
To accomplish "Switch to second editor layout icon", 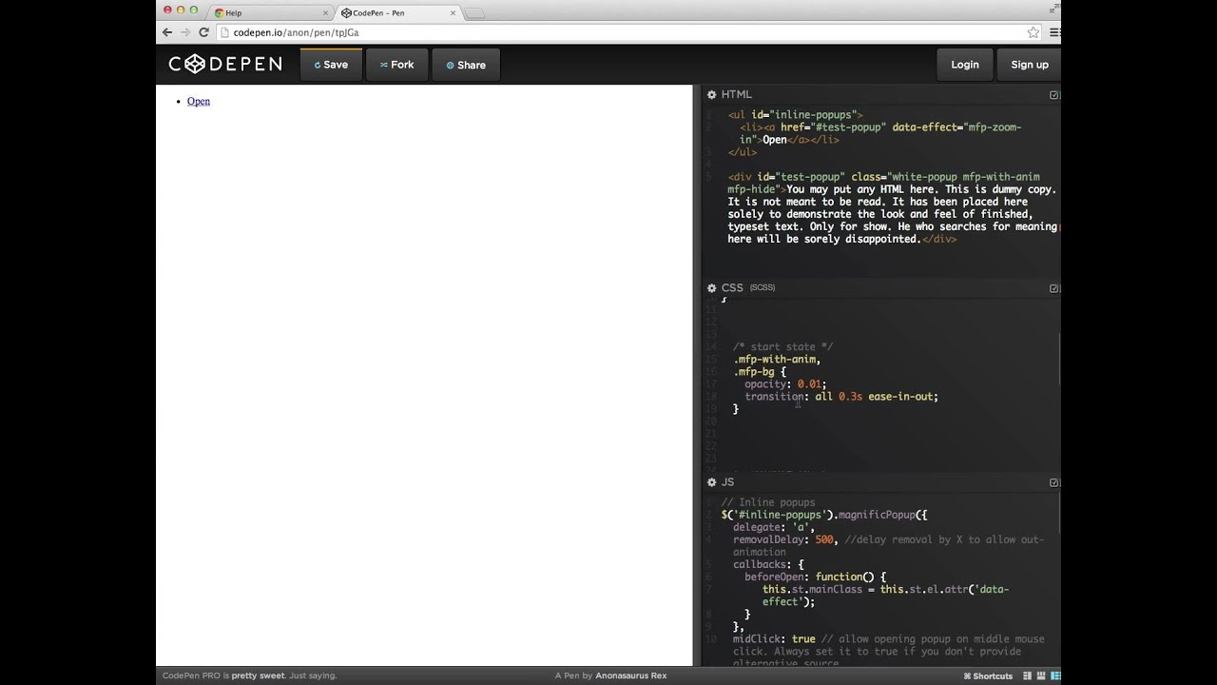I will (x=1041, y=675).
